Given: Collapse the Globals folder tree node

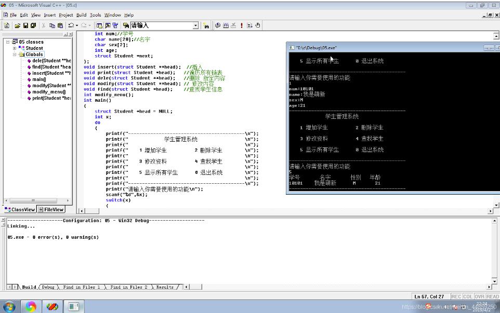Looking at the screenshot, I should click(15, 55).
